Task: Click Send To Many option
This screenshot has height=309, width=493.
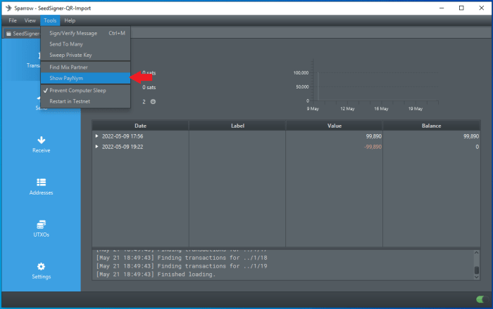Action: [66, 44]
